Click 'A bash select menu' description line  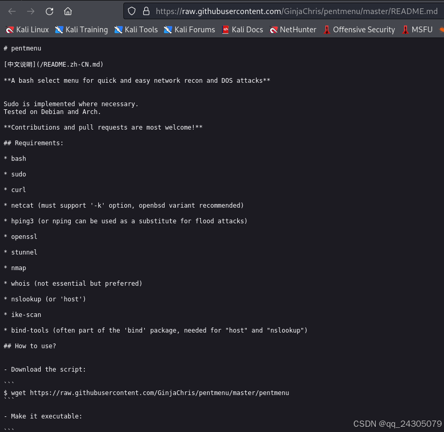(137, 81)
